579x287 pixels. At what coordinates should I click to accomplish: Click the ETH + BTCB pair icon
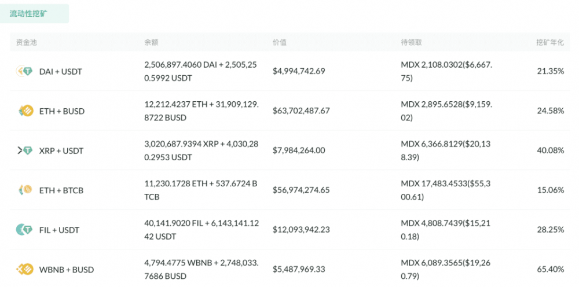coord(24,190)
